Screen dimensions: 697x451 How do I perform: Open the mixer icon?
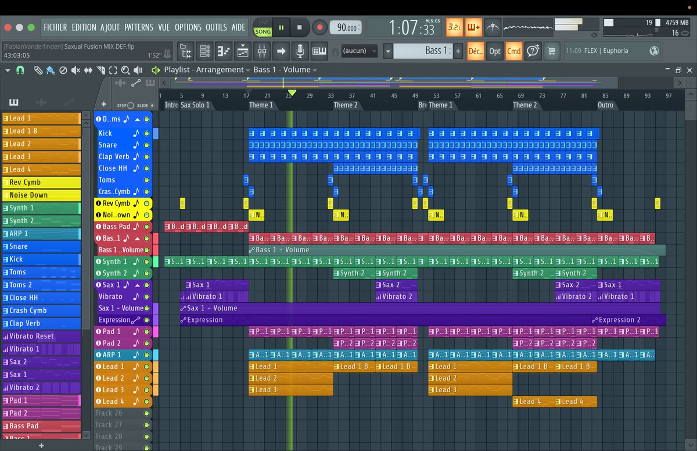pyautogui.click(x=262, y=51)
